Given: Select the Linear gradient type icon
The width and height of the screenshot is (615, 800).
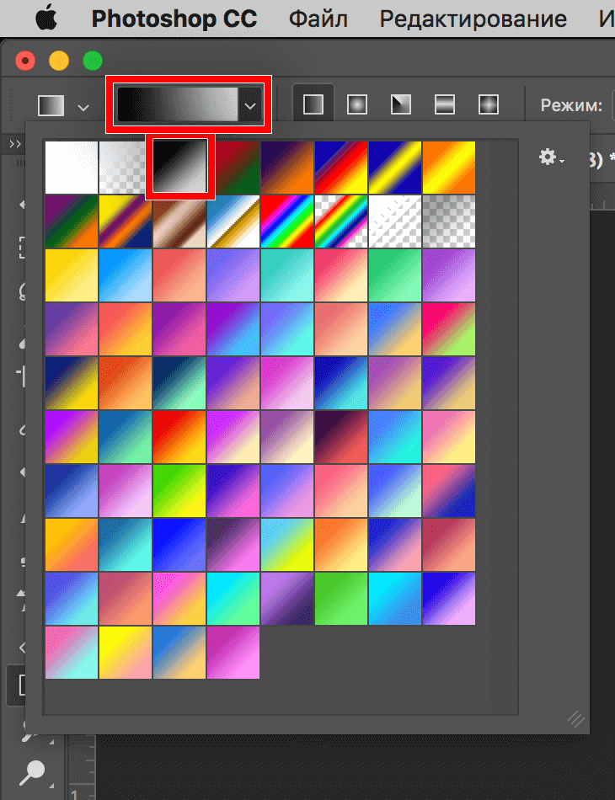Looking at the screenshot, I should coord(313,104).
